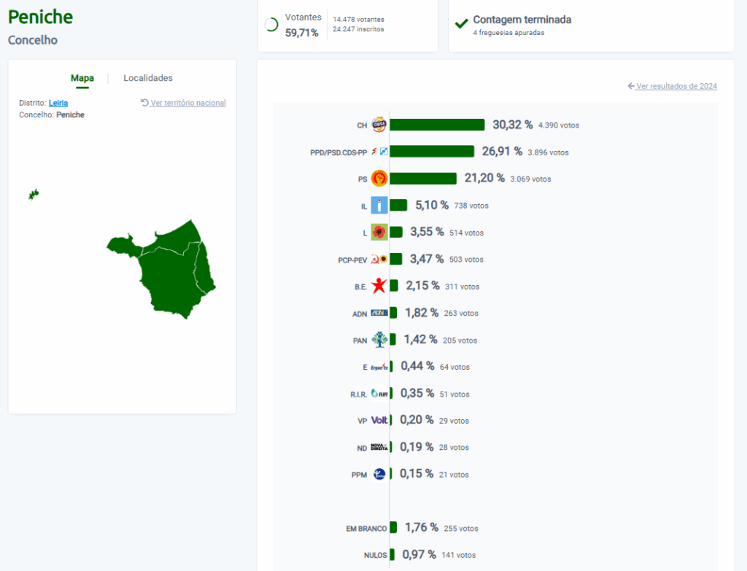Select the Mapa tab
The width and height of the screenshot is (747, 571).
pos(82,78)
